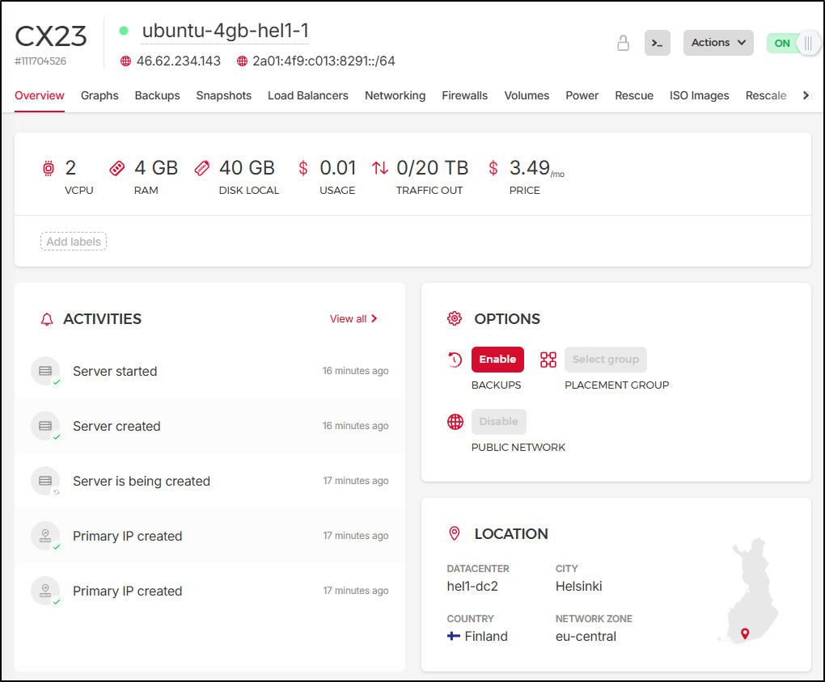Viewport: 825px width, 682px height.
Task: Click the globe icon beside IPv4 address
Action: tap(125, 61)
